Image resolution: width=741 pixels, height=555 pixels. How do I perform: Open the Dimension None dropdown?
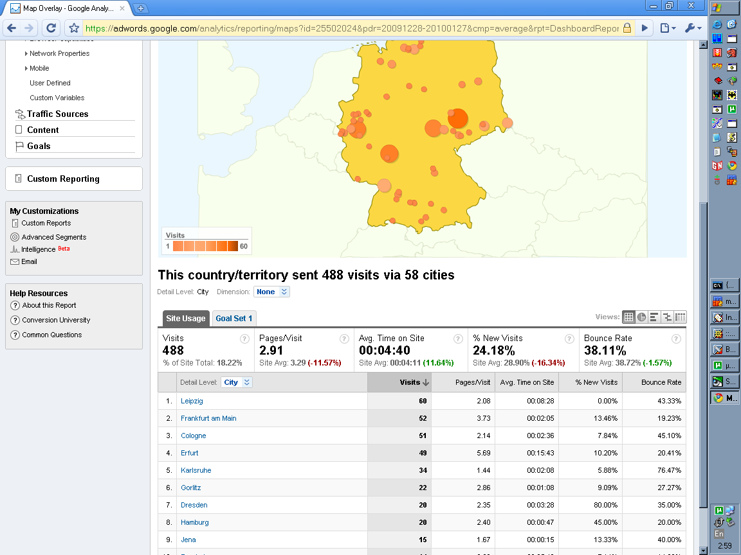coord(271,292)
